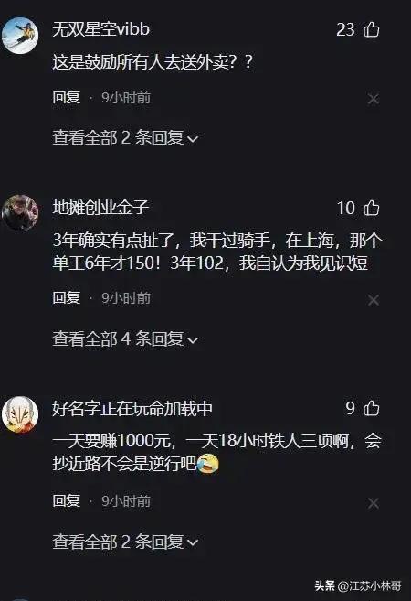Open the username 好名字正在玩命加载中

(132, 408)
